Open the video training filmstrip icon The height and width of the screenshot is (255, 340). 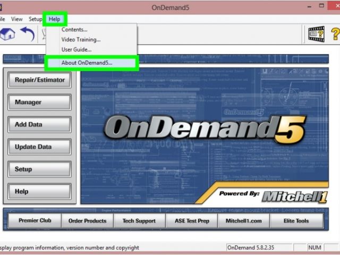pyautogui.click(x=317, y=35)
